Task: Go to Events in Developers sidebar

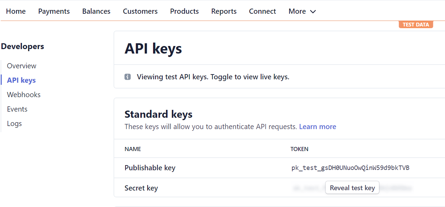Action: (17, 109)
